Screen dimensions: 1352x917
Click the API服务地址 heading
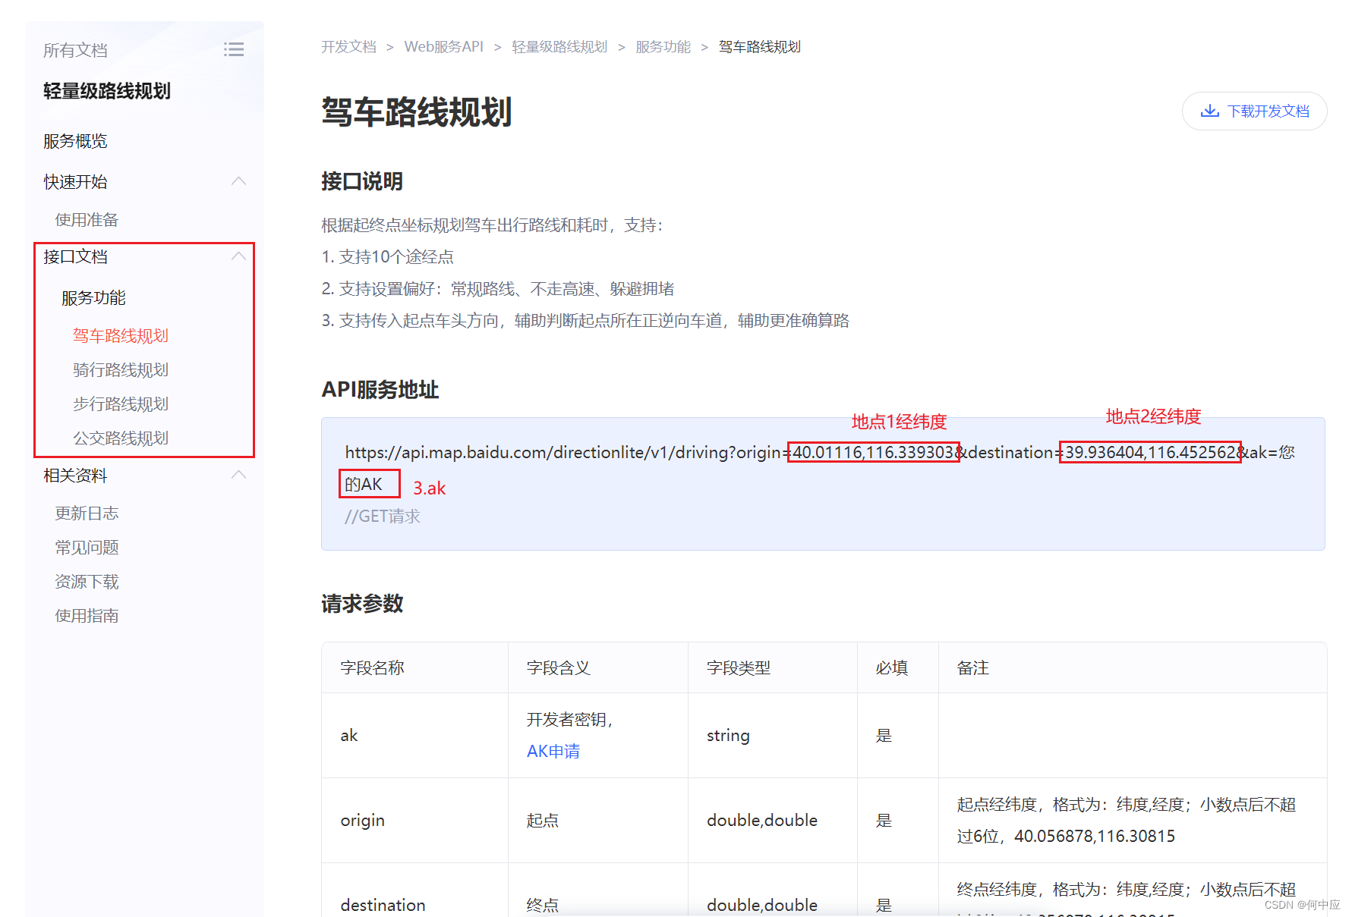[x=380, y=389]
